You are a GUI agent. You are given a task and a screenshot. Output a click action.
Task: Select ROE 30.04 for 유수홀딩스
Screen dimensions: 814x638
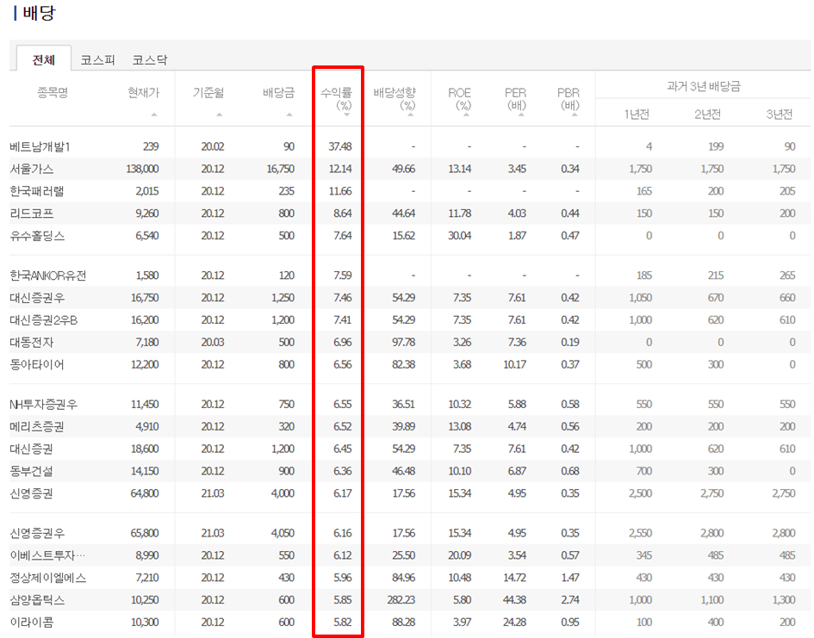(x=459, y=236)
